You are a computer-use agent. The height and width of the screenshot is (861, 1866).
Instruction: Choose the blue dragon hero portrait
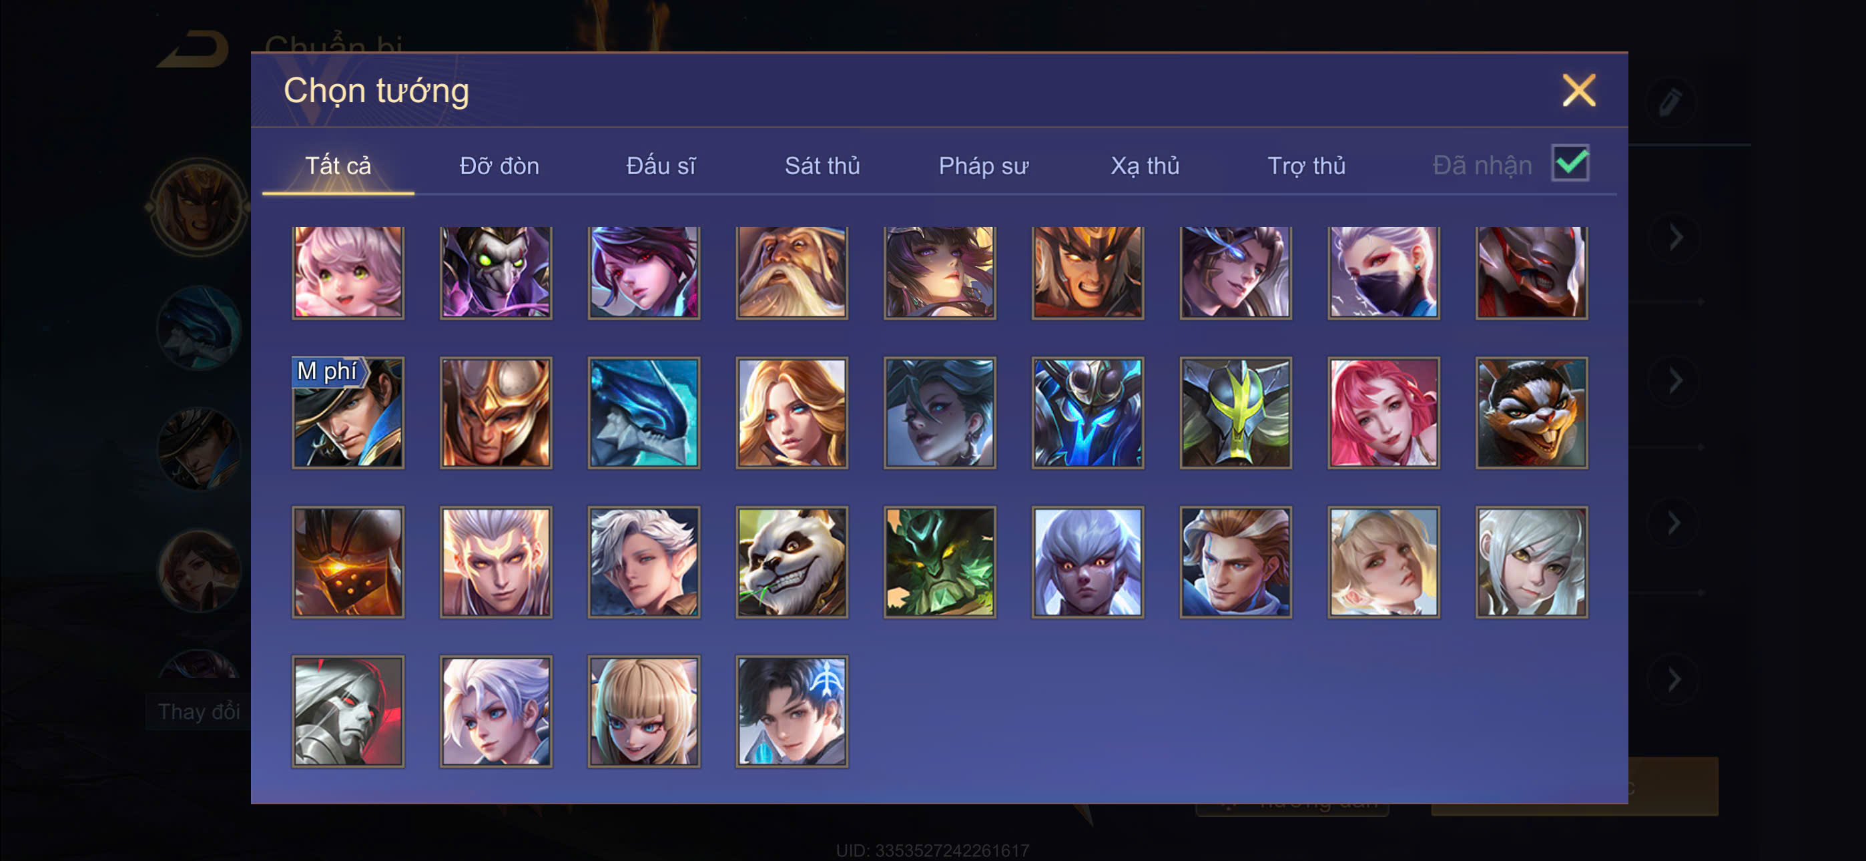(x=643, y=412)
